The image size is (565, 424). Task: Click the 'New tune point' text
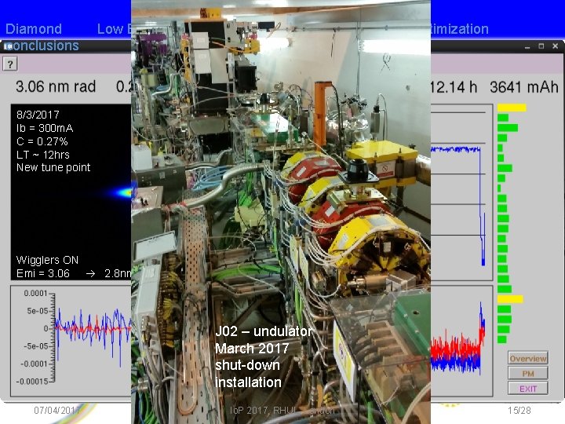pos(53,168)
